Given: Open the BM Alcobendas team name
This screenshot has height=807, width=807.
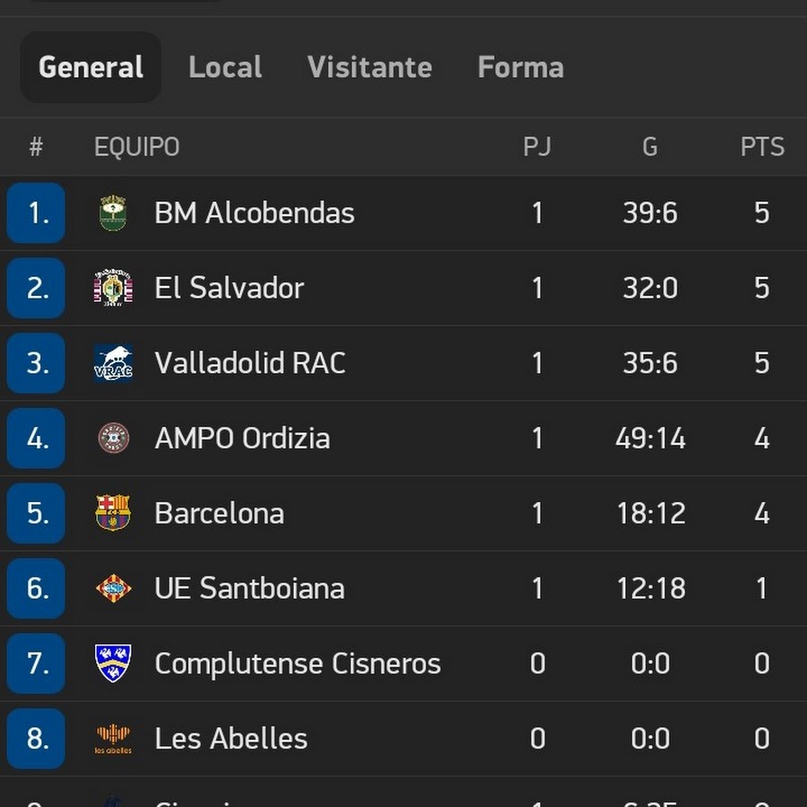Looking at the screenshot, I should [x=255, y=213].
